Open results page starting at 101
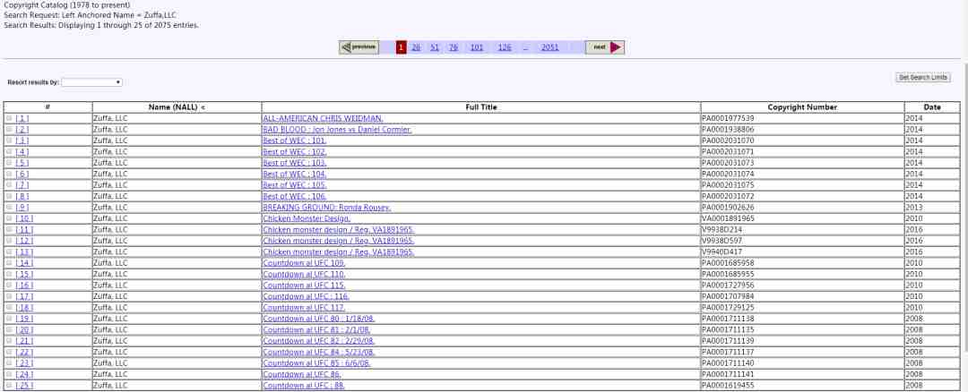The width and height of the screenshot is (968, 392). pos(477,47)
